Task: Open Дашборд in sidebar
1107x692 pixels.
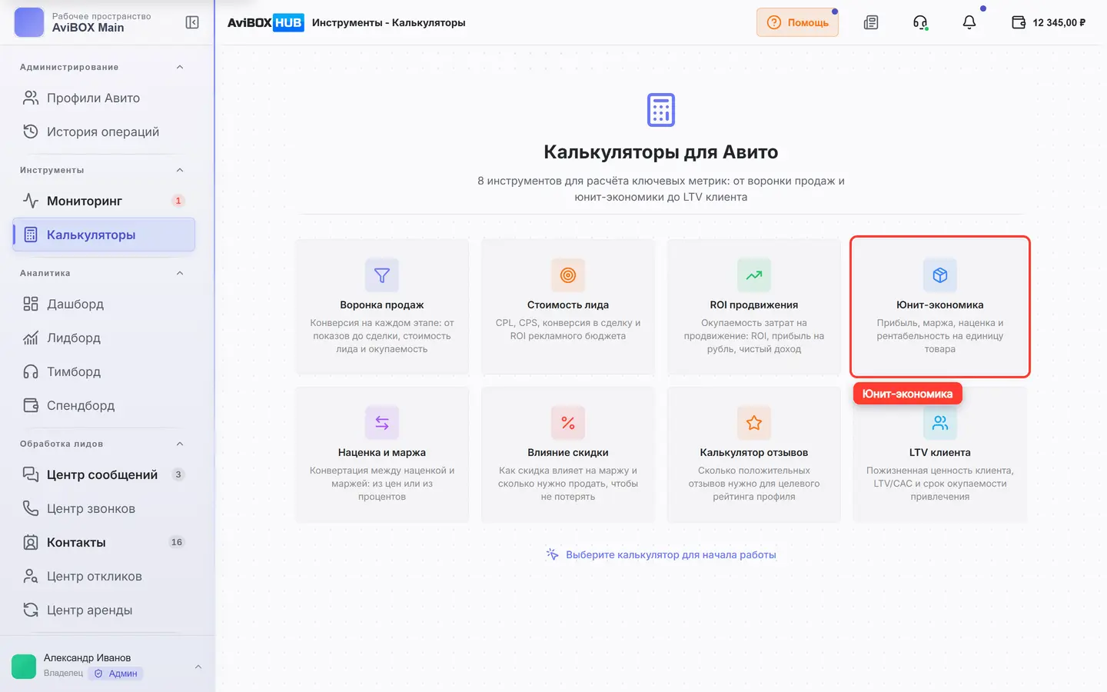Action: point(104,304)
